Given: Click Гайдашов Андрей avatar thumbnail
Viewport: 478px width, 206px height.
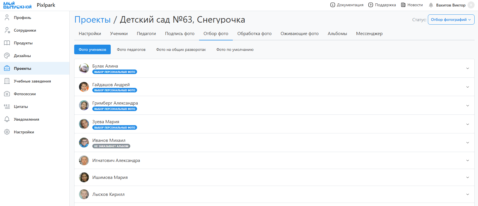Looking at the screenshot, I should tap(84, 87).
